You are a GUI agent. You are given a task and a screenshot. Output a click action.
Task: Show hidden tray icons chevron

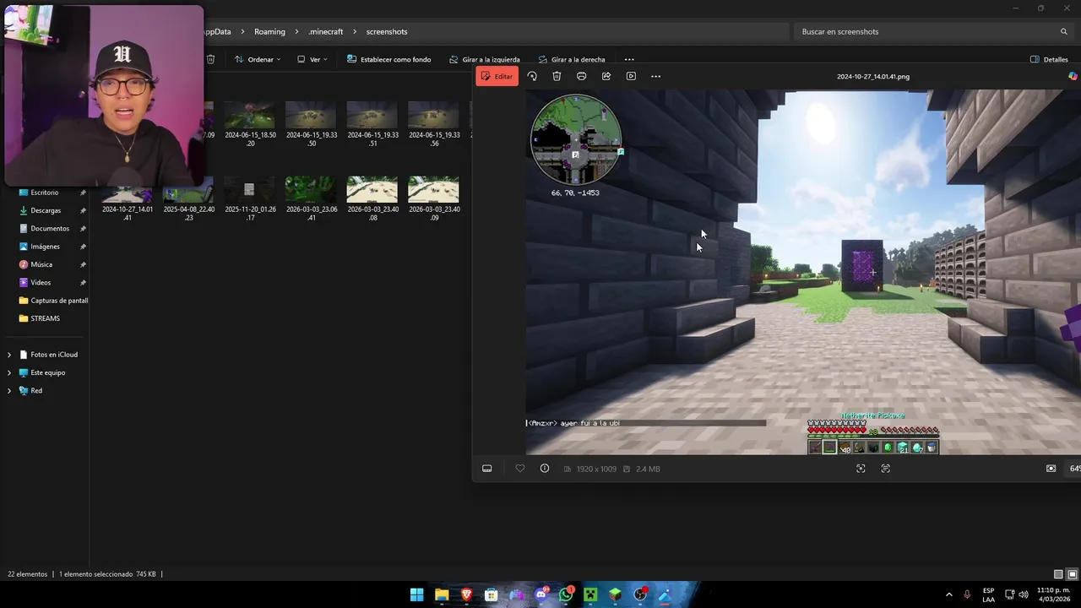click(x=948, y=595)
